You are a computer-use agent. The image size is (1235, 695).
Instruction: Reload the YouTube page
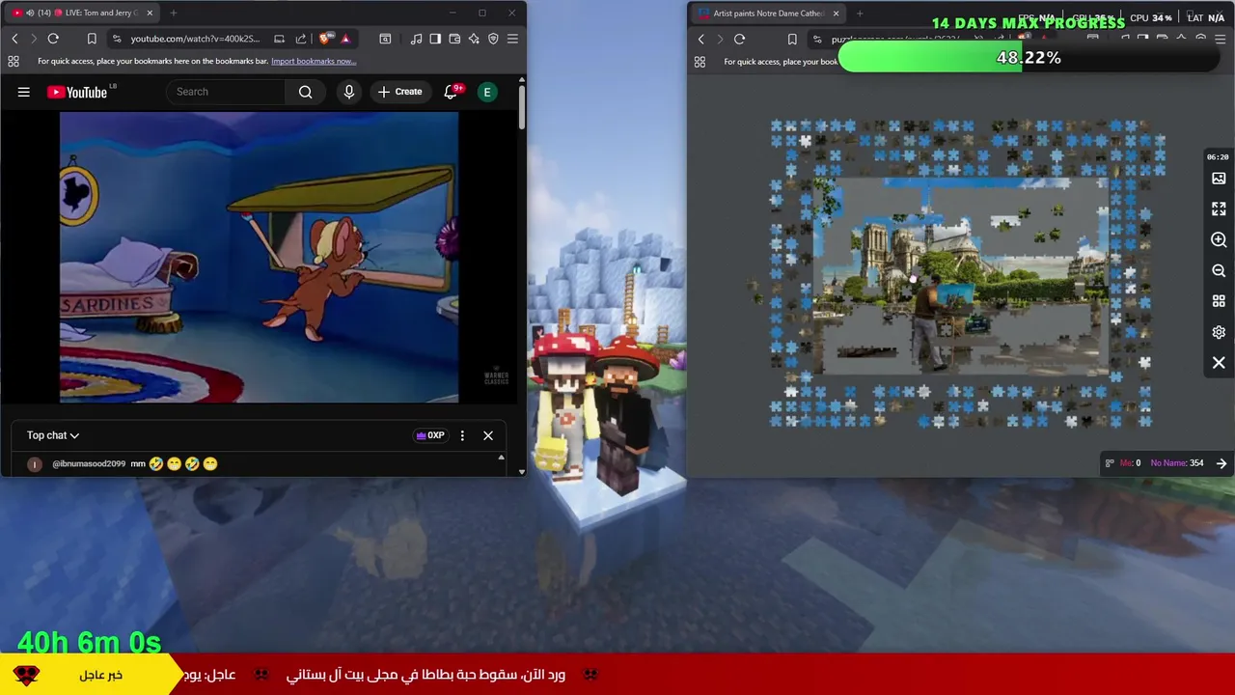[53, 39]
